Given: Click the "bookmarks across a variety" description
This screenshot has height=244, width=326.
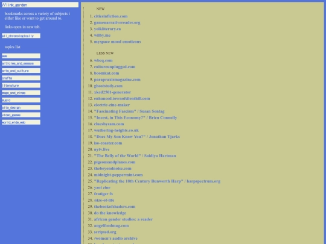Looking at the screenshot, I should click(37, 16).
